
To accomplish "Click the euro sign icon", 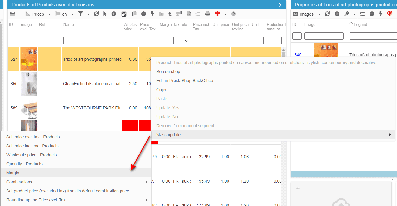I will [170, 14].
